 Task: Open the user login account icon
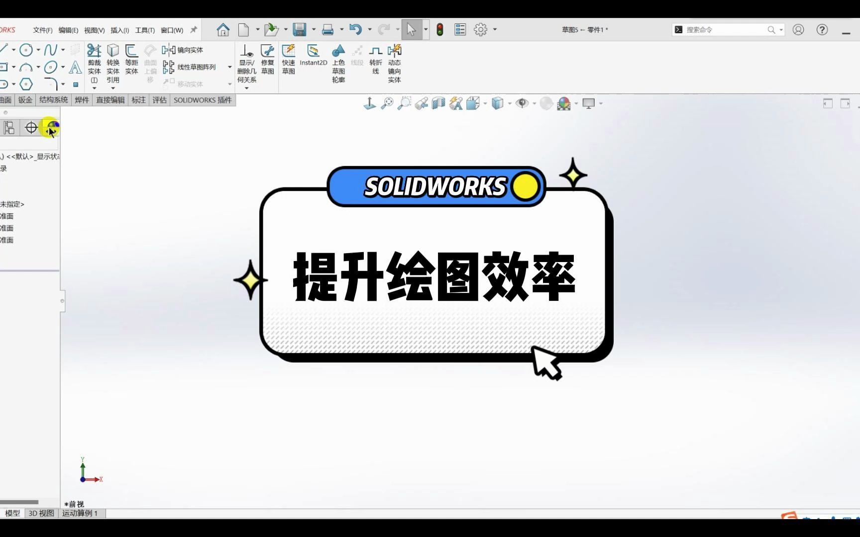[798, 30]
